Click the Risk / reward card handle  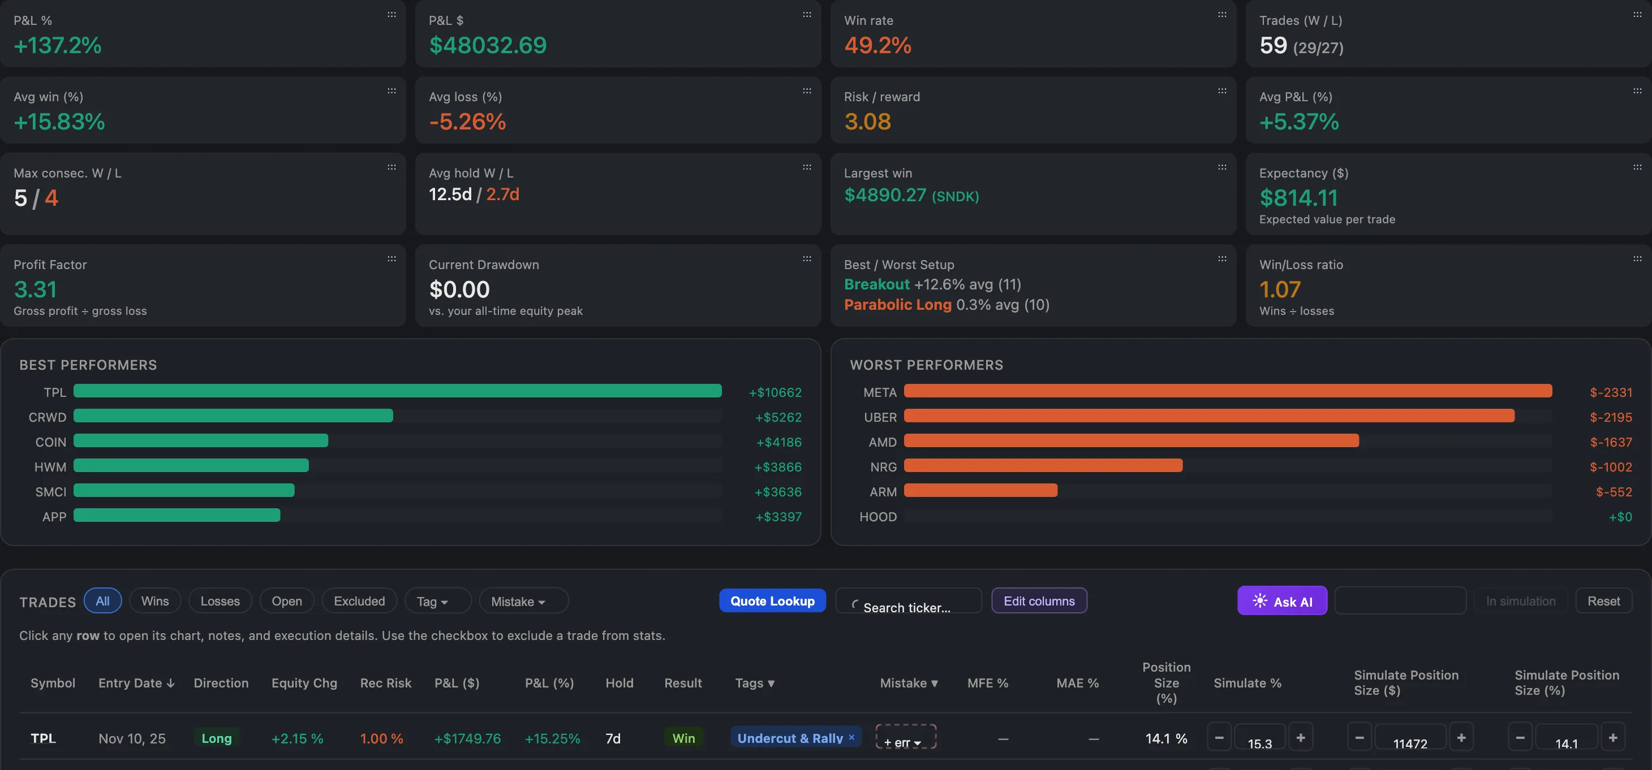pyautogui.click(x=1221, y=91)
